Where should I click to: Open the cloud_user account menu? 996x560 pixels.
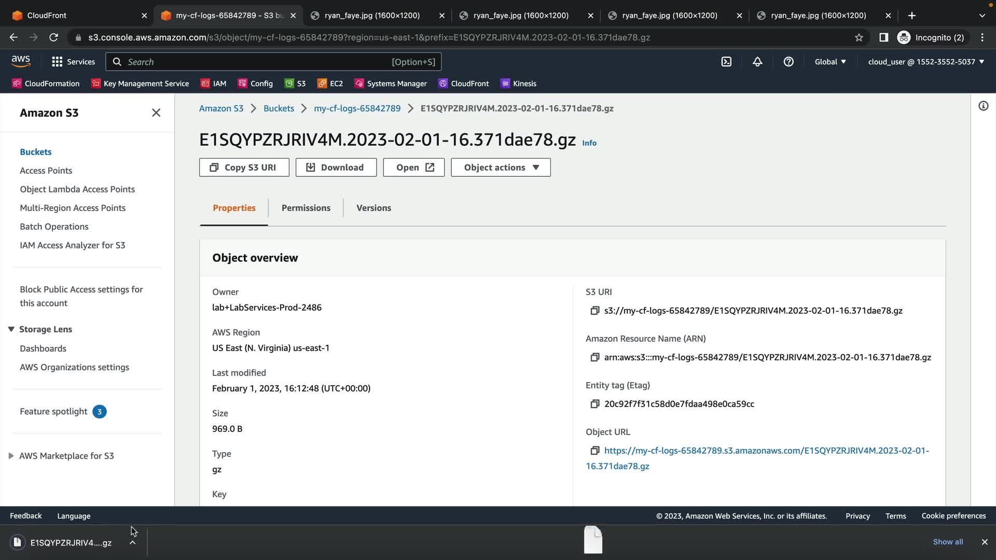pyautogui.click(x=926, y=62)
